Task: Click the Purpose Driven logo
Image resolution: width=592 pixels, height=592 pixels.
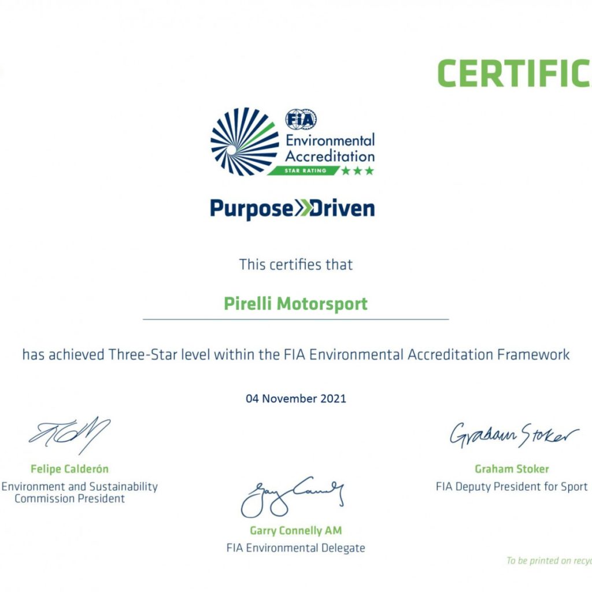Action: 292,209
